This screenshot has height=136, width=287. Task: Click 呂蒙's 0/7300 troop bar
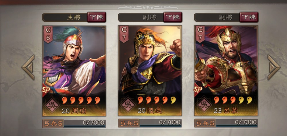(237, 123)
